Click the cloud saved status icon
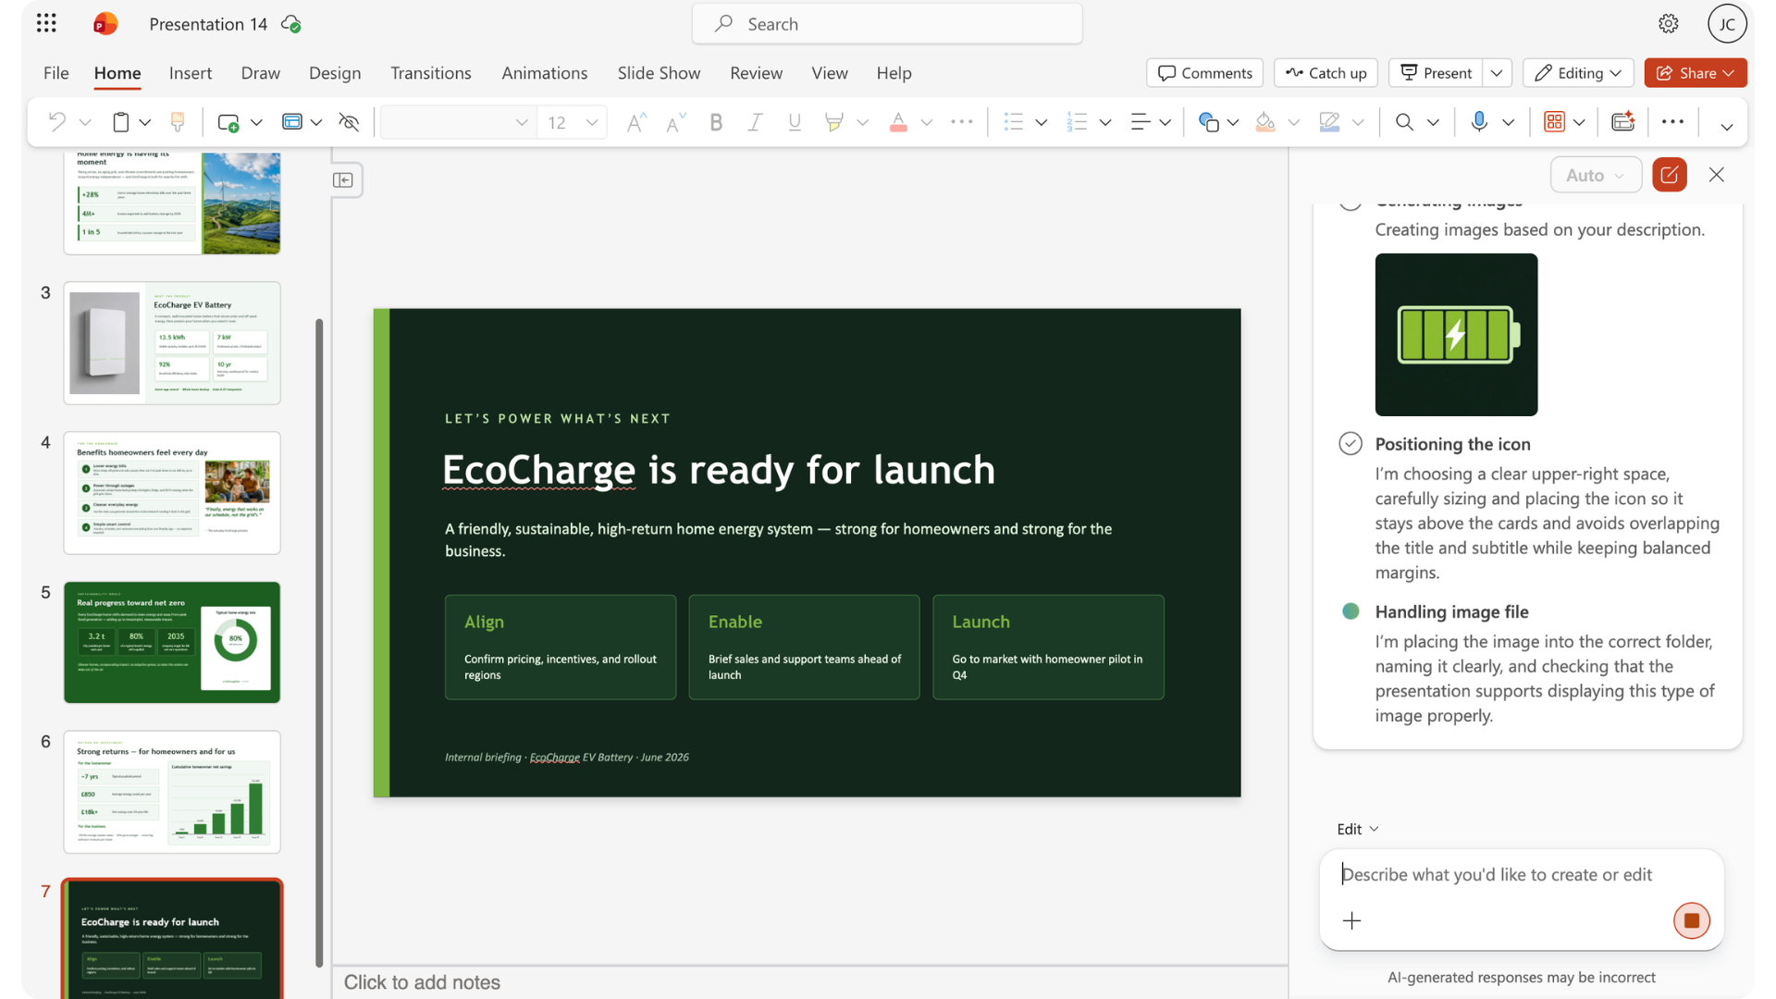Screen dimensions: 1776x999 tap(291, 23)
